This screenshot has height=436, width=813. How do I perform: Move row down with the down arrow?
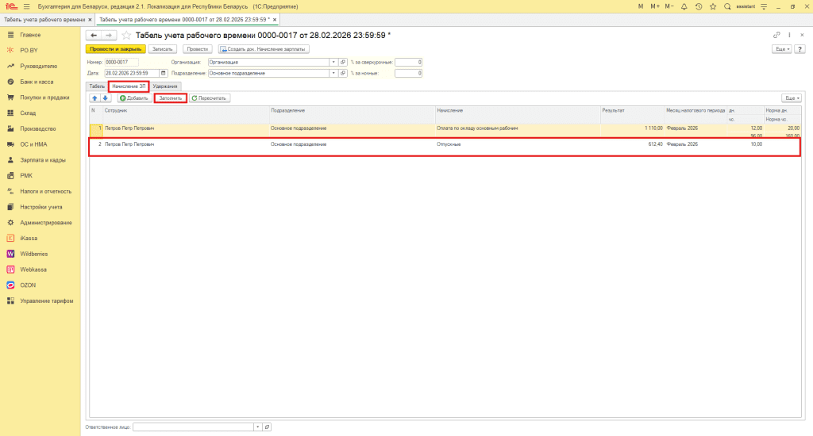(x=106, y=98)
